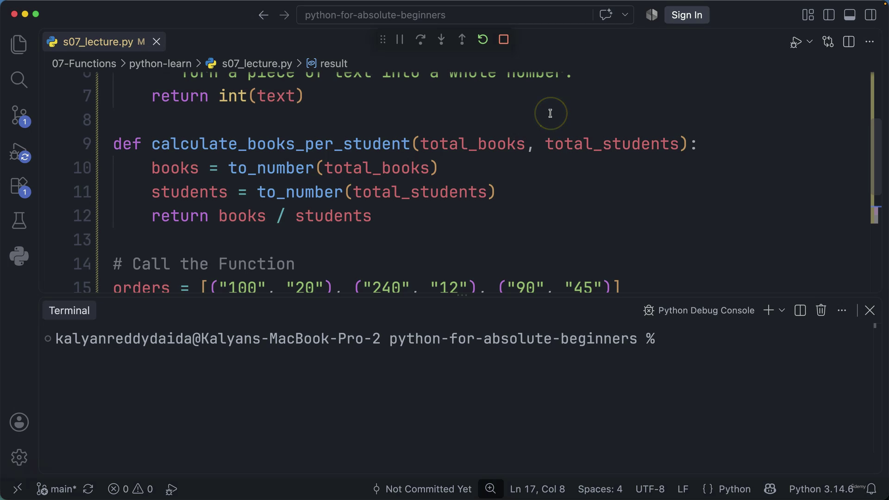Viewport: 889px width, 500px height.
Task: Toggle the bottom panel visibility
Action: coord(850,15)
